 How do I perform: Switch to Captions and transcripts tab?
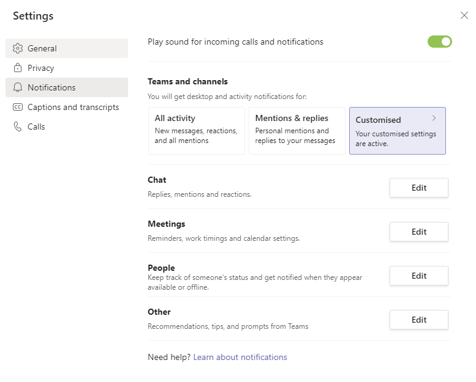coord(73,107)
